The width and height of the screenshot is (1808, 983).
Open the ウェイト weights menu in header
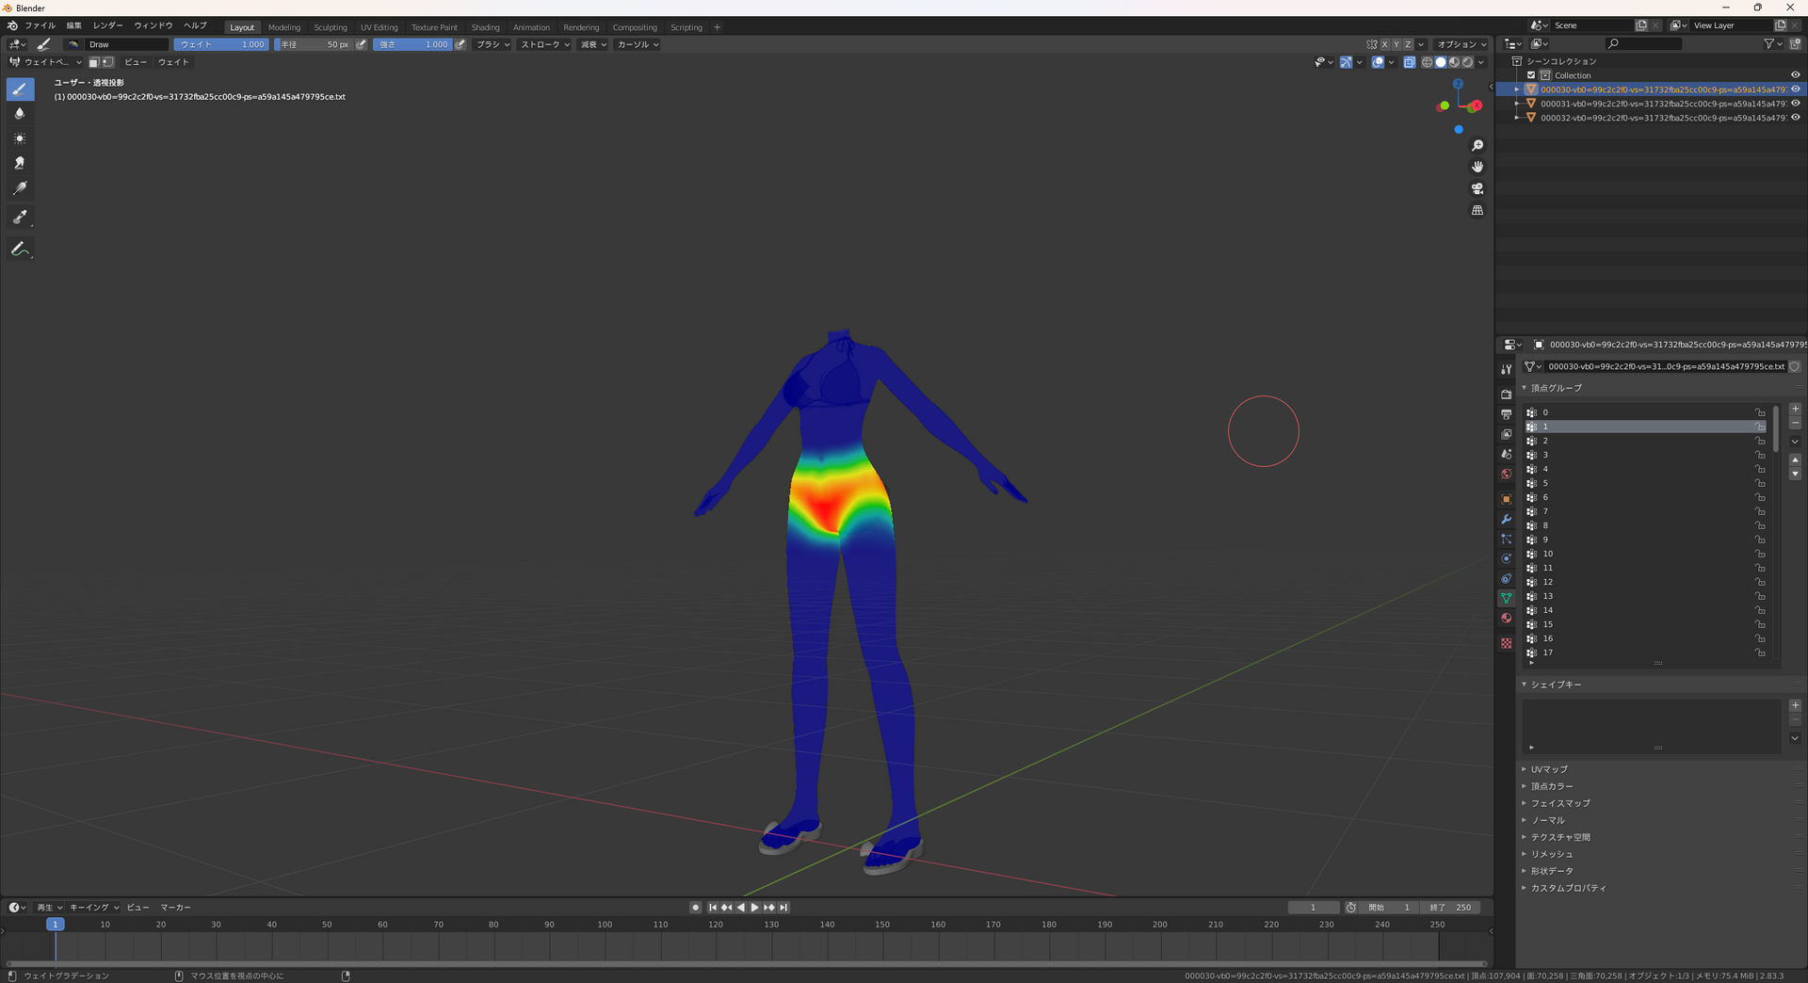click(x=173, y=62)
